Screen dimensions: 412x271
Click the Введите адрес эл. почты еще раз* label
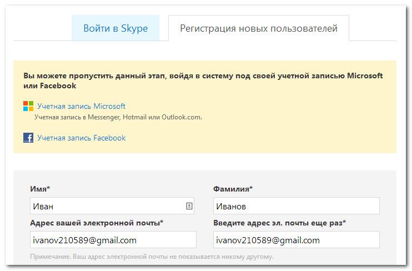(279, 223)
